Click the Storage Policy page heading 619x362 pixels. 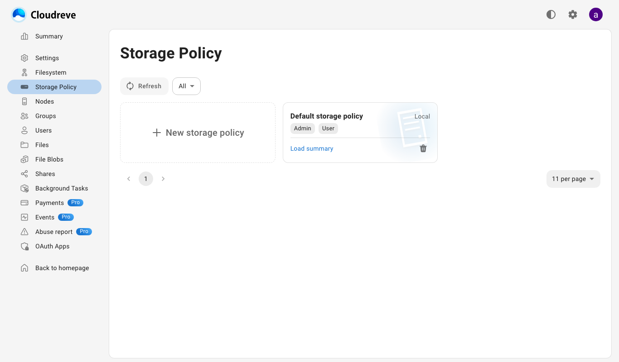point(171,53)
